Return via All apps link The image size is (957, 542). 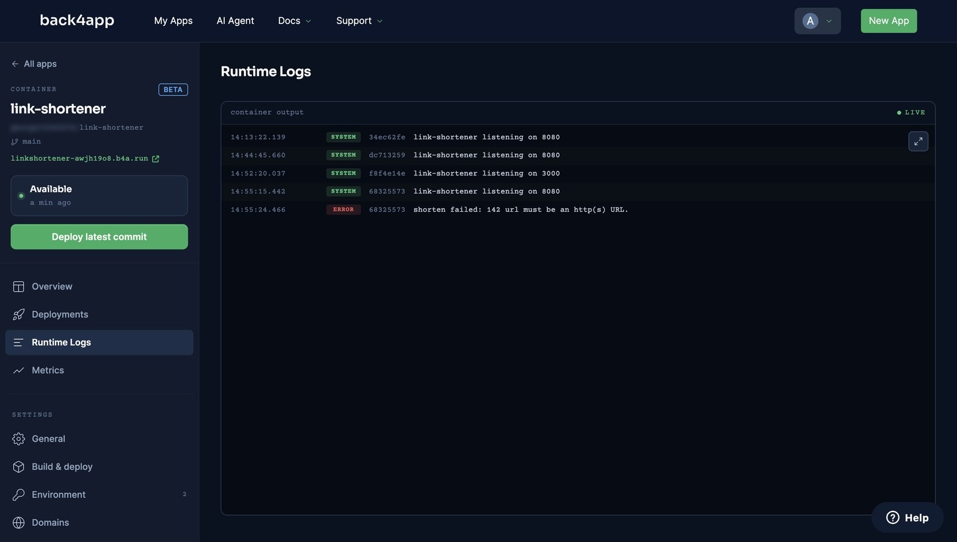pos(40,64)
